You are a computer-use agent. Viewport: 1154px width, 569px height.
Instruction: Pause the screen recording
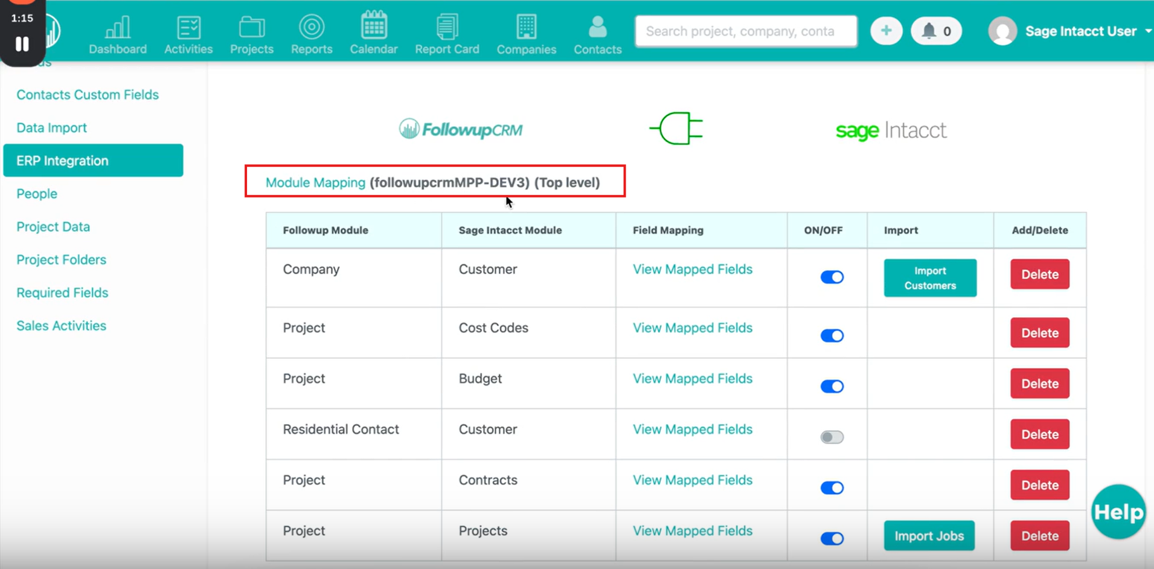point(22,44)
